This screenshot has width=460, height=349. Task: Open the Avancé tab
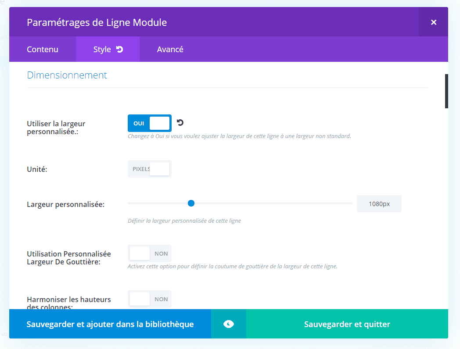click(170, 49)
